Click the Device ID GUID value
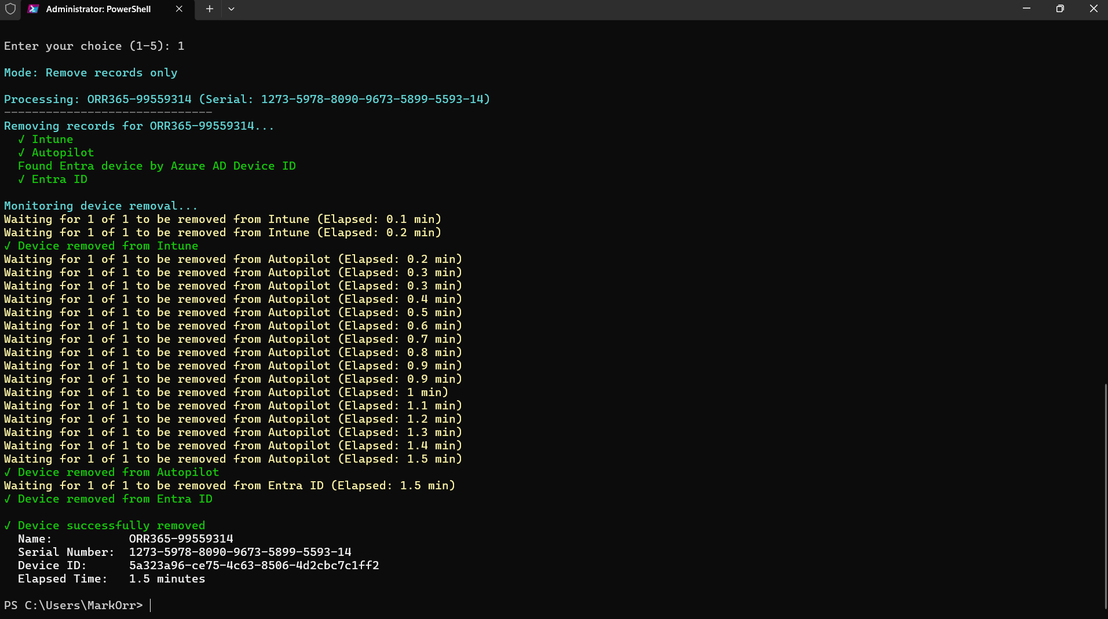 pyautogui.click(x=254, y=566)
